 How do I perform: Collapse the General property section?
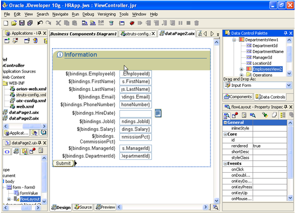click(225, 123)
